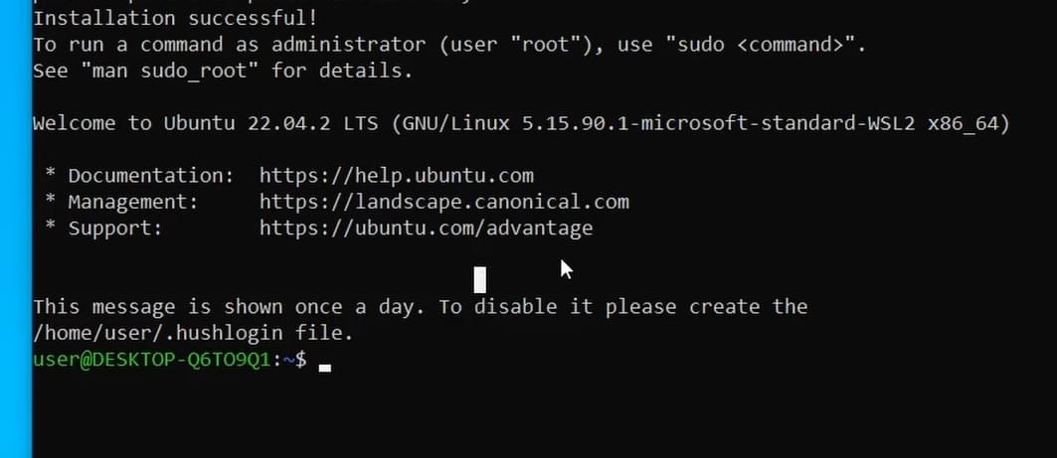Click the blinking cursor after the prompt
The image size is (1057, 458).
pos(325,368)
